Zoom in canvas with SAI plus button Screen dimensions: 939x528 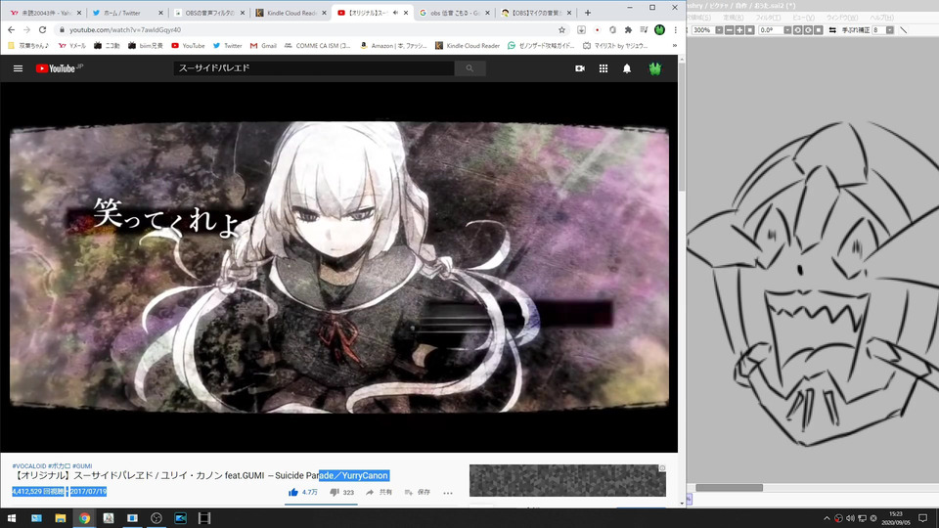point(739,30)
